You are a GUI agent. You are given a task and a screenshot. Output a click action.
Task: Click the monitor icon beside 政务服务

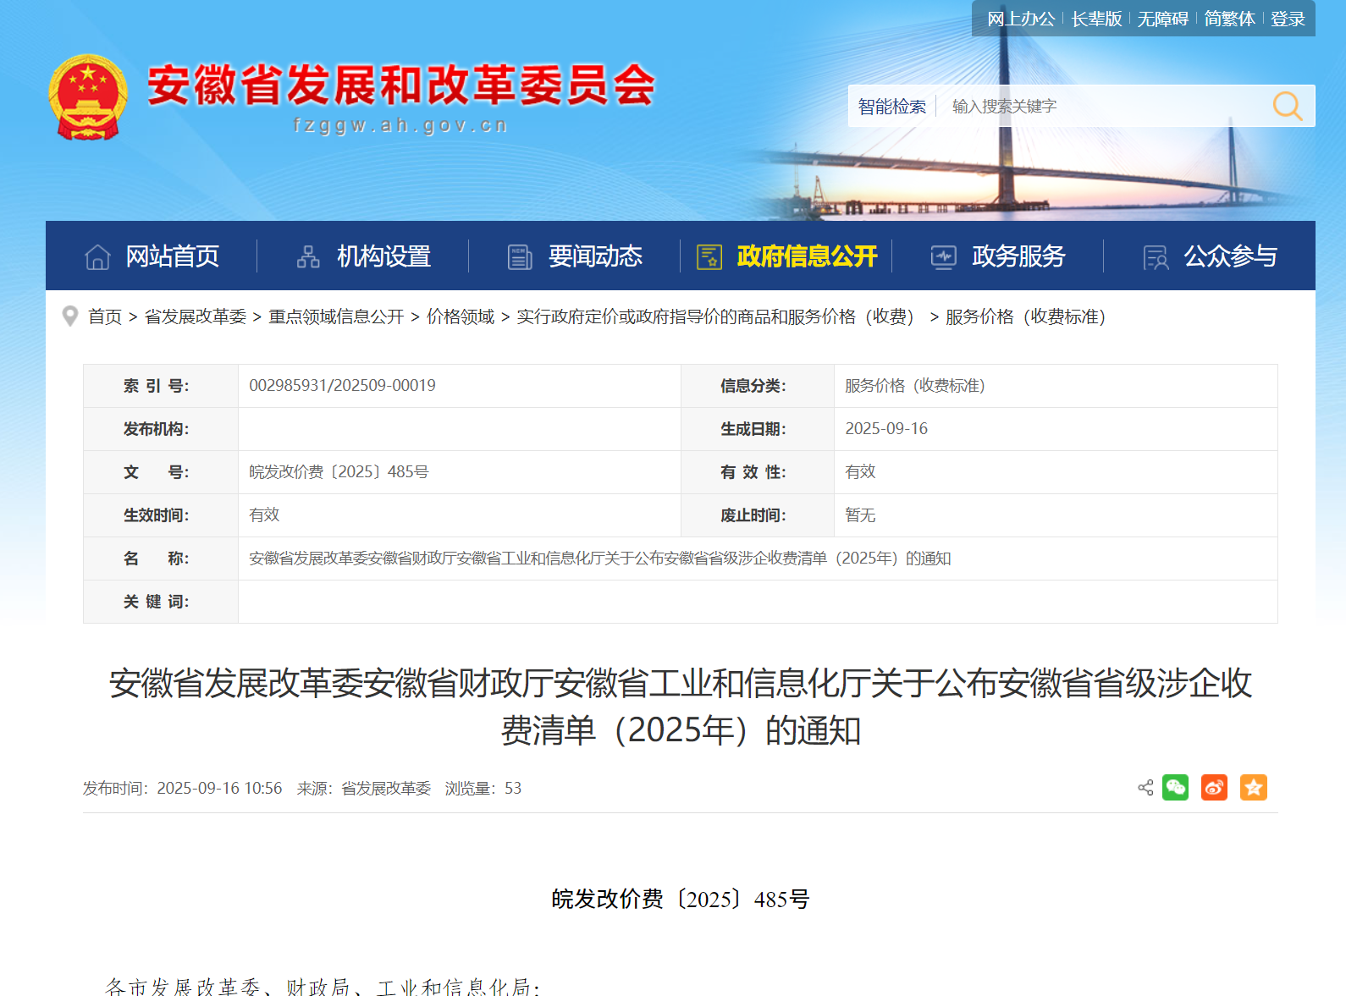pyautogui.click(x=943, y=256)
